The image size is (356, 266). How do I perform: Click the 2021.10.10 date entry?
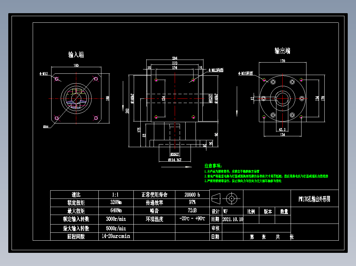[232, 219]
